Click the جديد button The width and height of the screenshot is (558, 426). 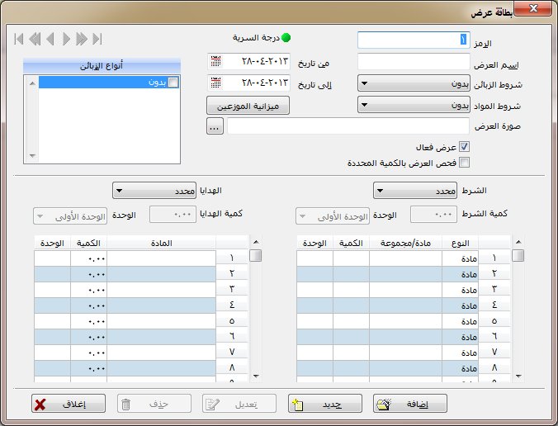click(x=325, y=404)
